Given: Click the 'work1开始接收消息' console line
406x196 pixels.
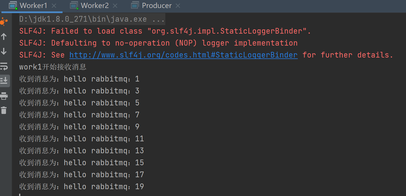Looking at the screenshot, I should 53,67.
